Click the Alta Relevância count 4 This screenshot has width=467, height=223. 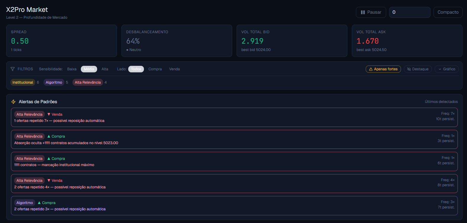pos(106,82)
